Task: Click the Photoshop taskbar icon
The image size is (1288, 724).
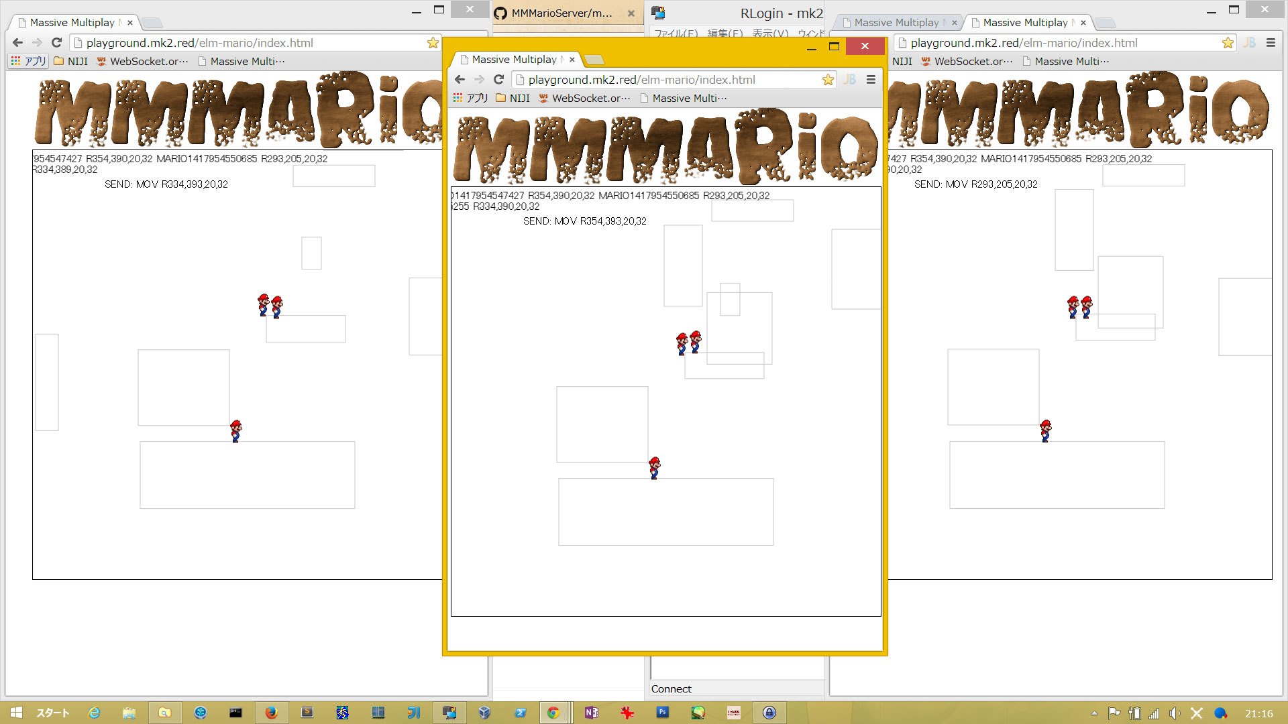Action: (x=662, y=713)
